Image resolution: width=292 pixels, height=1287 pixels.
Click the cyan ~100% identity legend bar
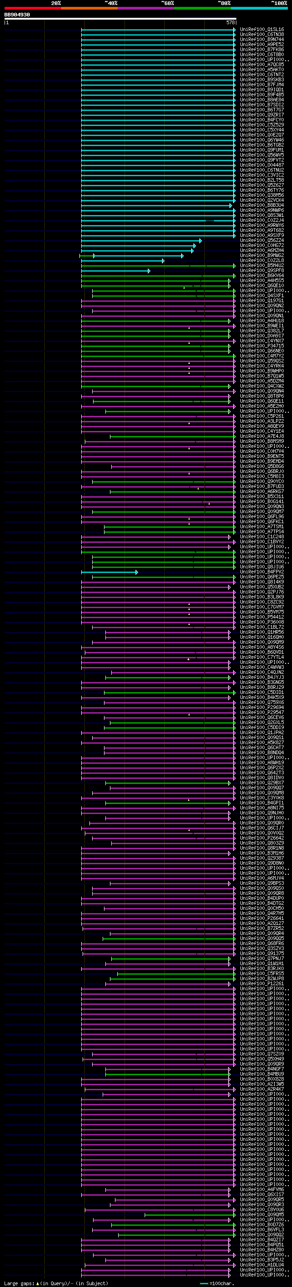[260, 8]
